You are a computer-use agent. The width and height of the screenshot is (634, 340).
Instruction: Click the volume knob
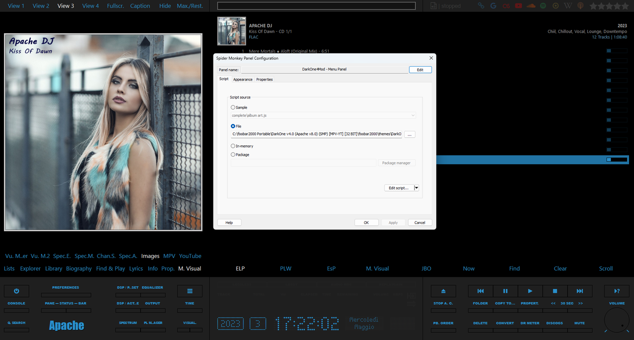617,319
